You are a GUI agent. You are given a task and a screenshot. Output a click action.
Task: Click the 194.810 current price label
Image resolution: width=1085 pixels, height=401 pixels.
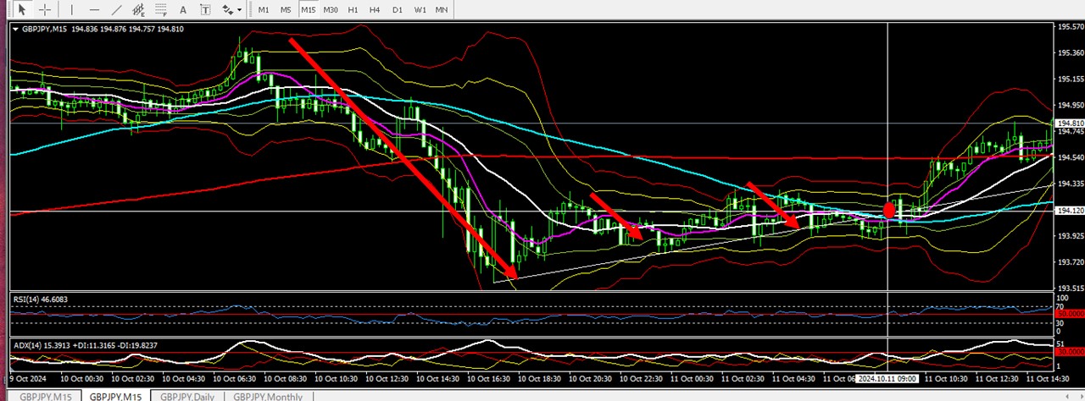[x=1068, y=123]
